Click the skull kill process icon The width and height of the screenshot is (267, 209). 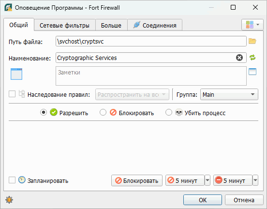[x=179, y=112]
